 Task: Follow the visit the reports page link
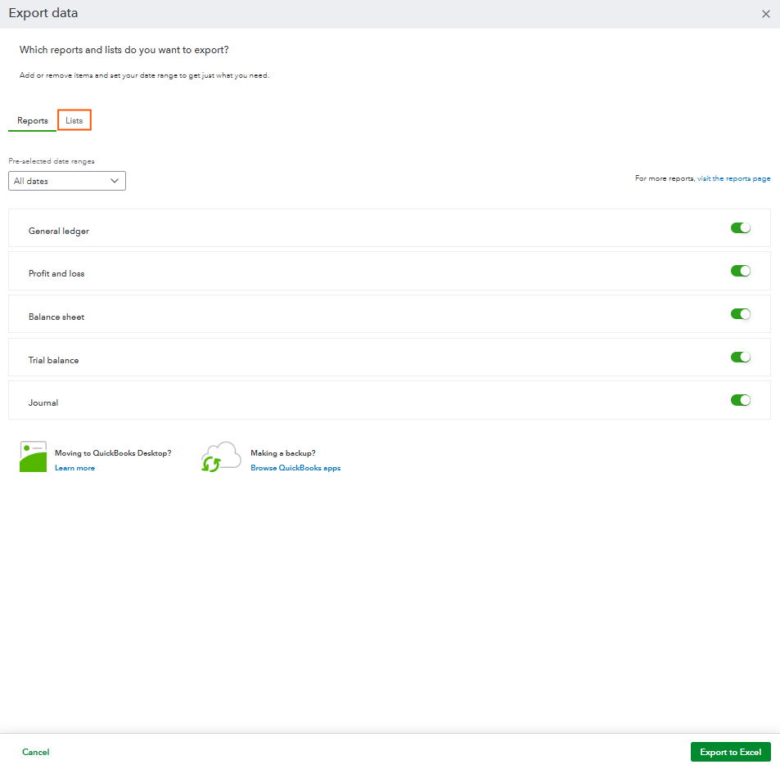point(733,178)
